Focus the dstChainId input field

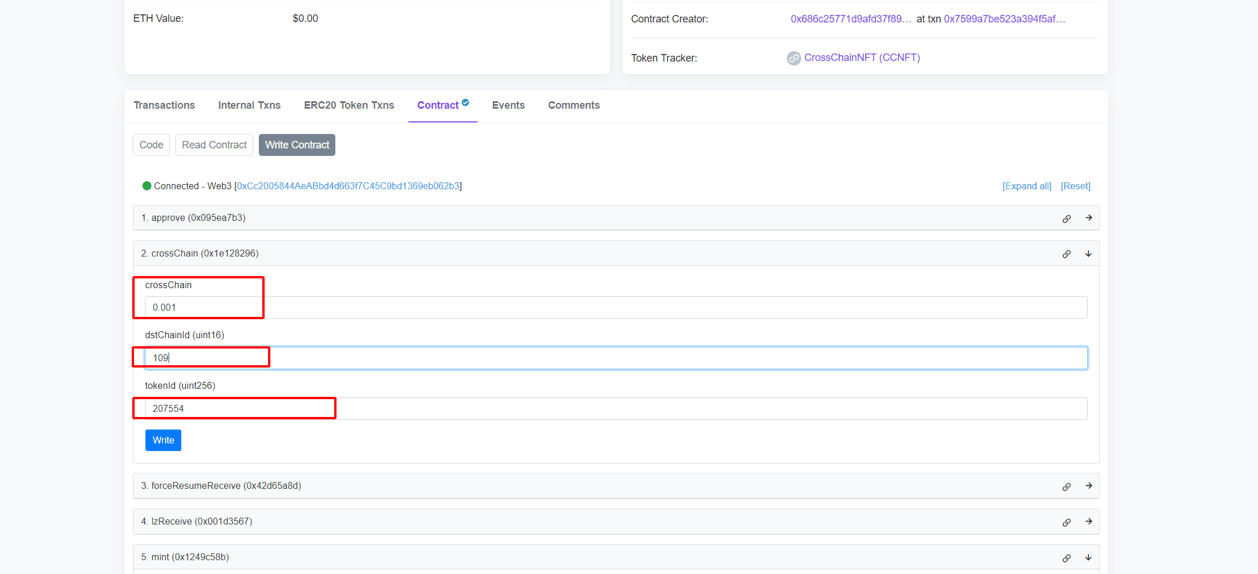click(x=616, y=358)
